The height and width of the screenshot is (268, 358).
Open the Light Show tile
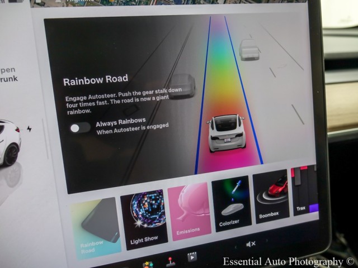coord(144,219)
